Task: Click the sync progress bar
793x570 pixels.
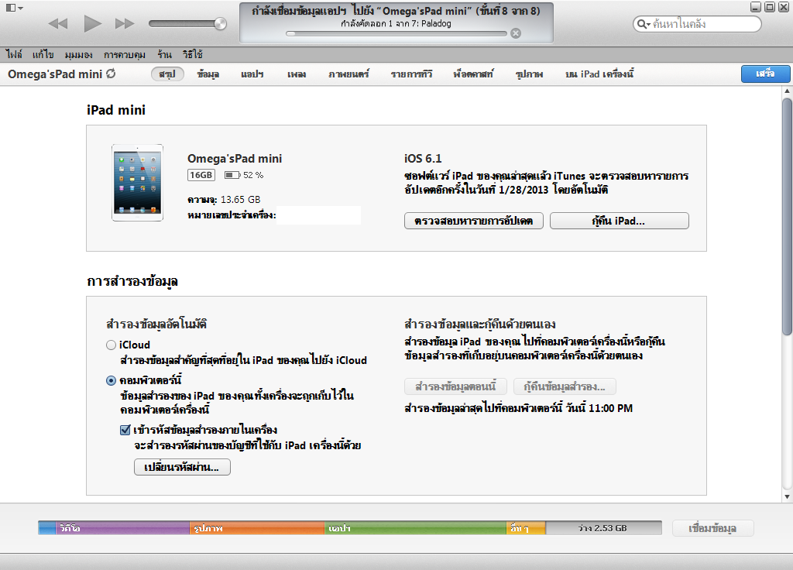Action: 396,33
